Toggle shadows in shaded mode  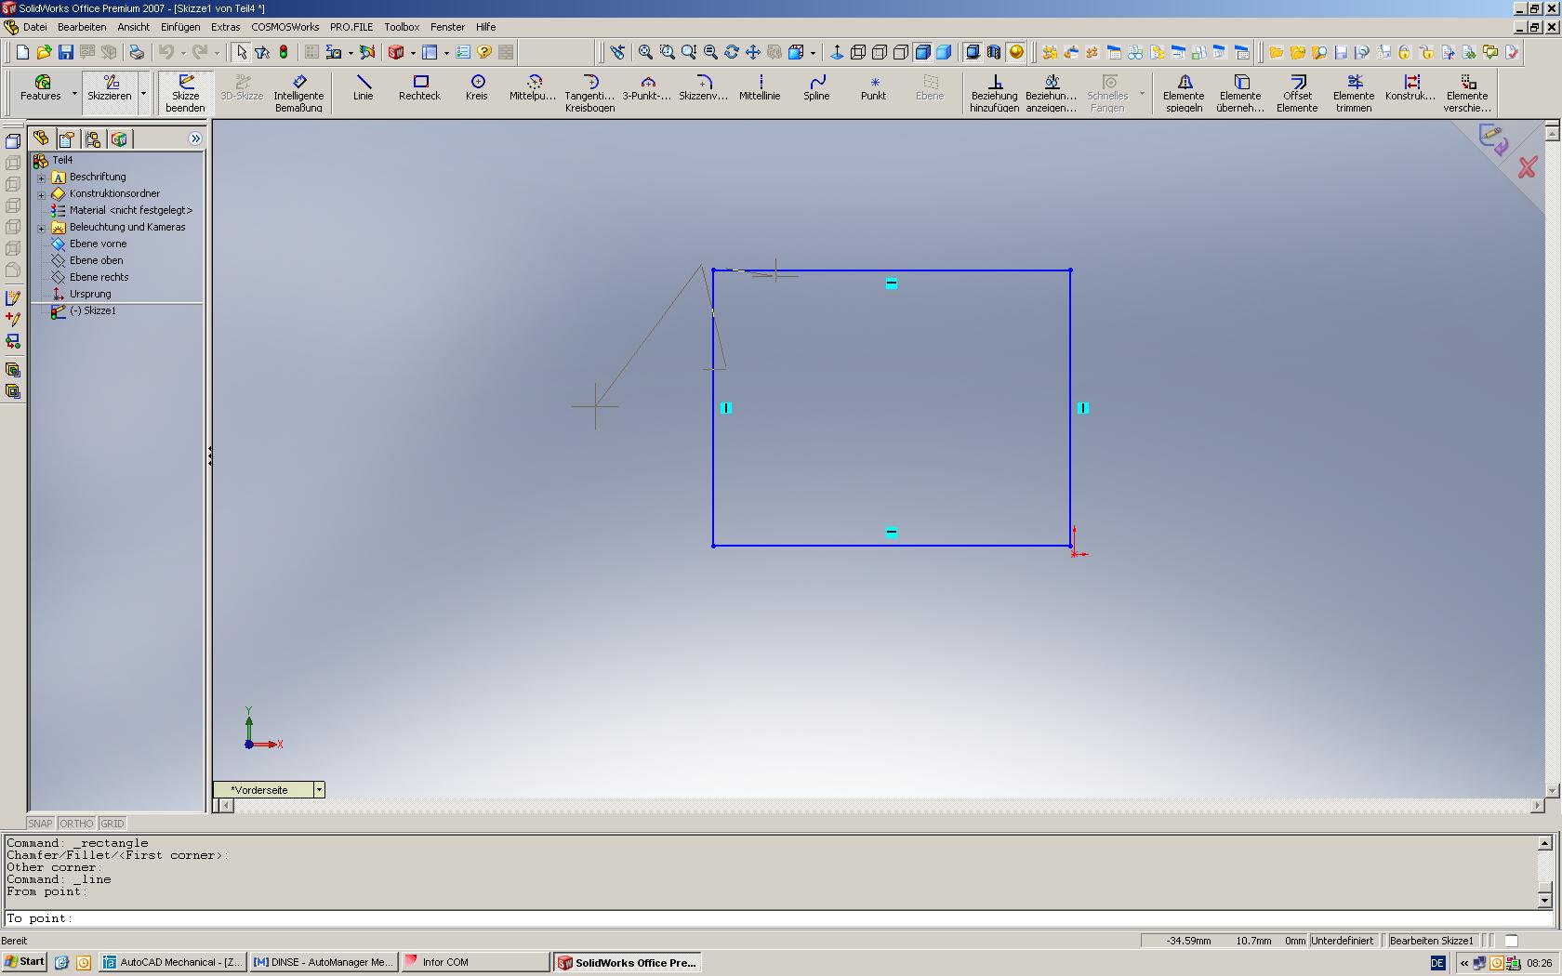(x=973, y=52)
